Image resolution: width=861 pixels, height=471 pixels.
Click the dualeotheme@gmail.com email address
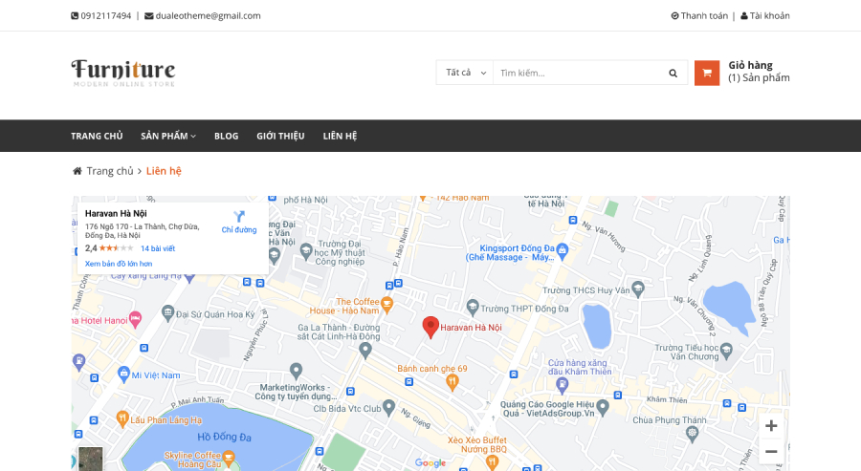point(209,16)
